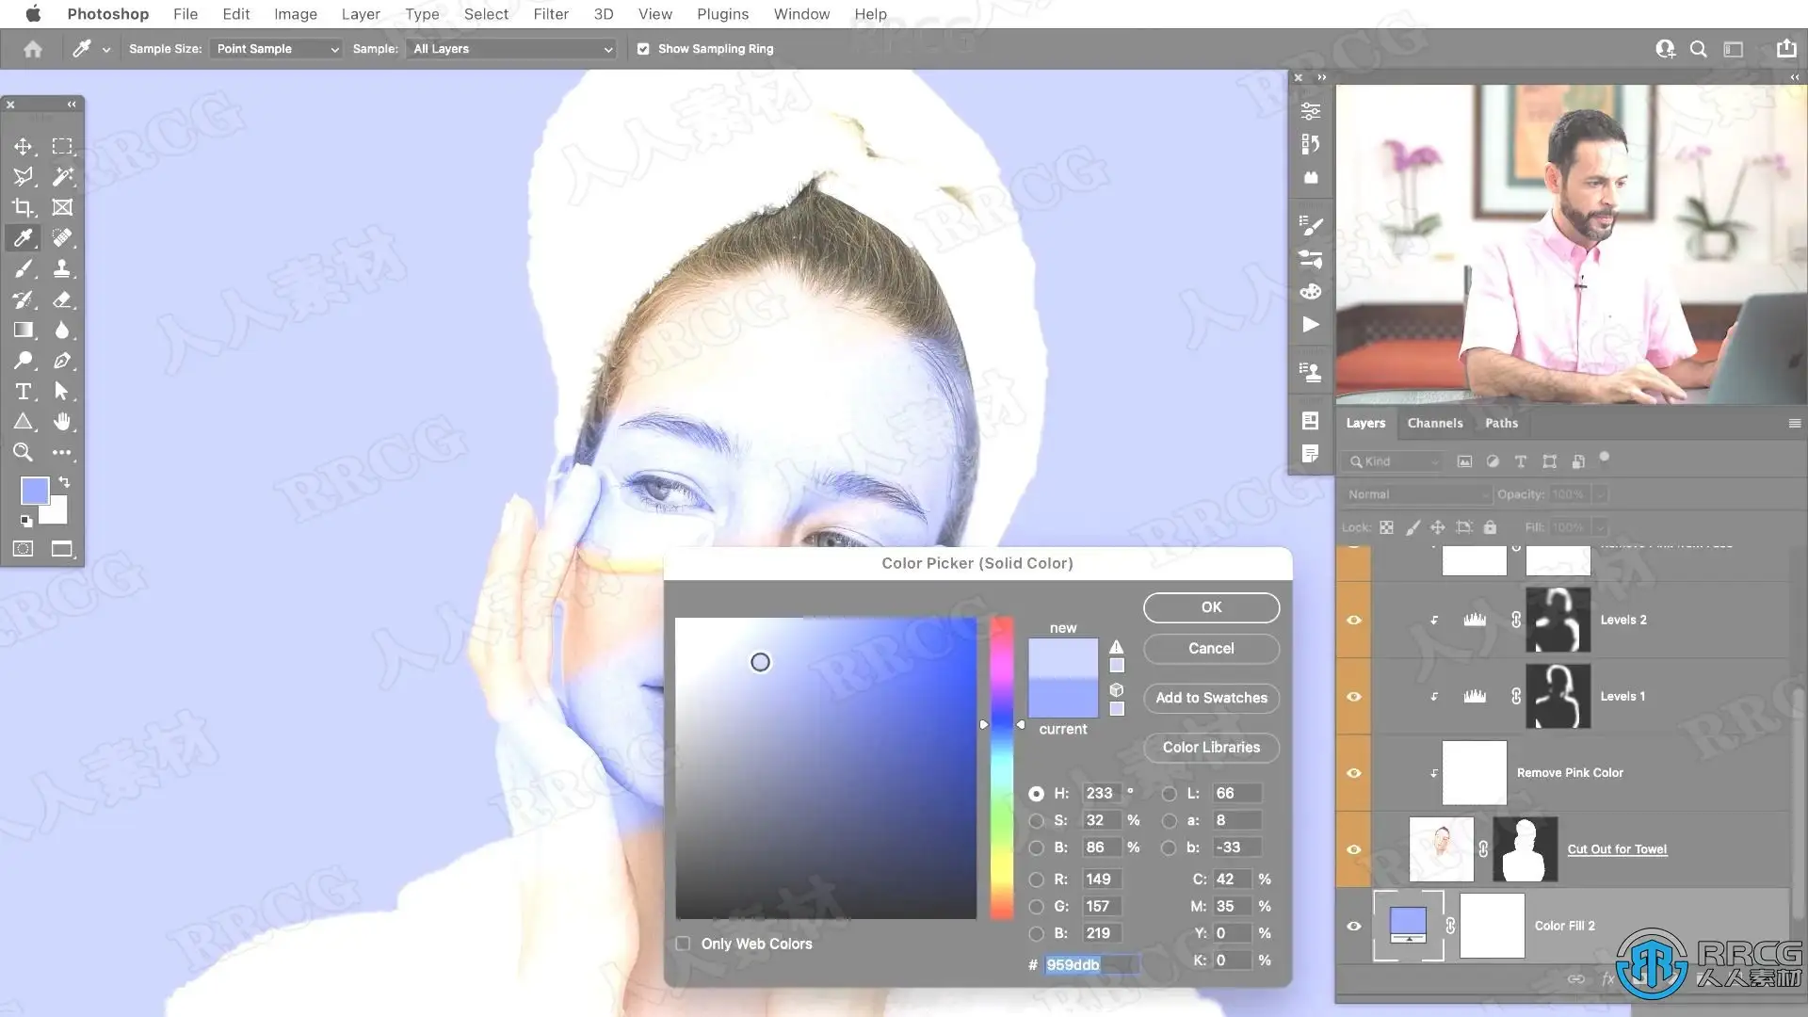Hide the Levels 2 layer
Screen dimensions: 1808x1017
[1354, 621]
